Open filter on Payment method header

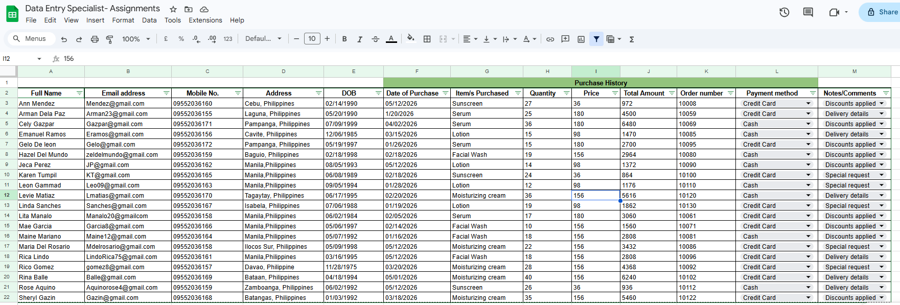[x=813, y=93]
